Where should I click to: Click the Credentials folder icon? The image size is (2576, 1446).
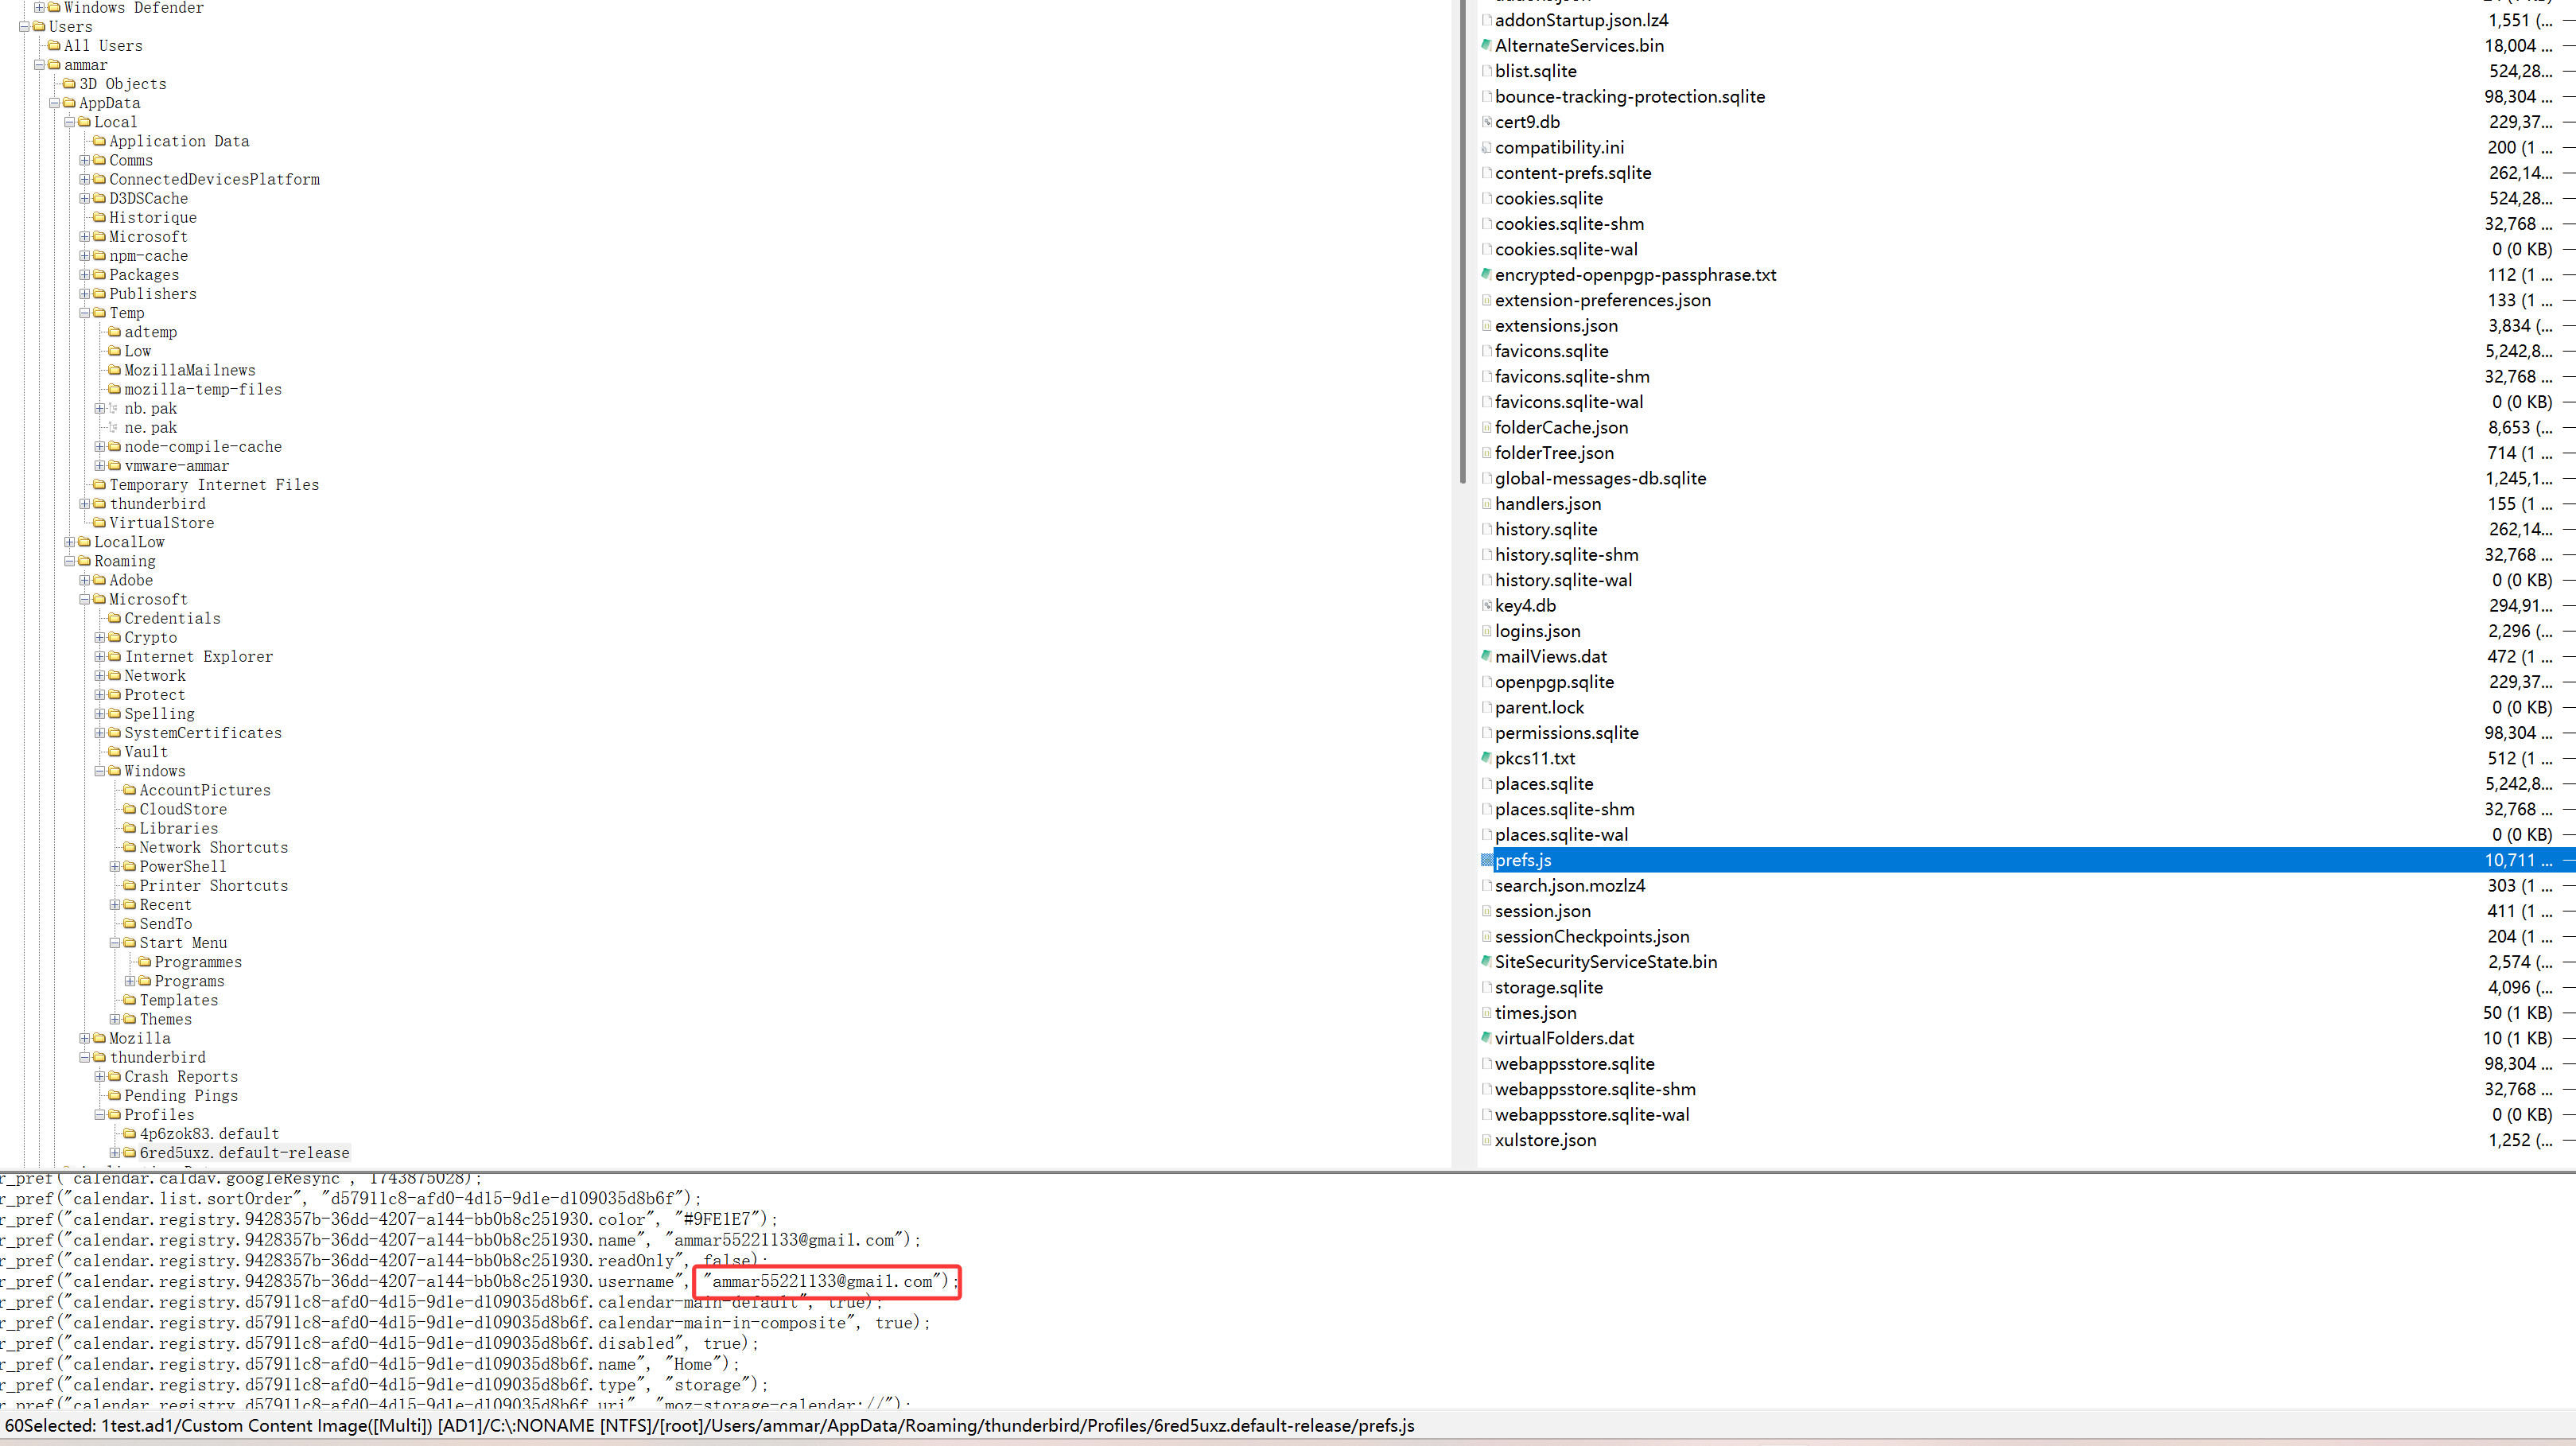pos(114,618)
